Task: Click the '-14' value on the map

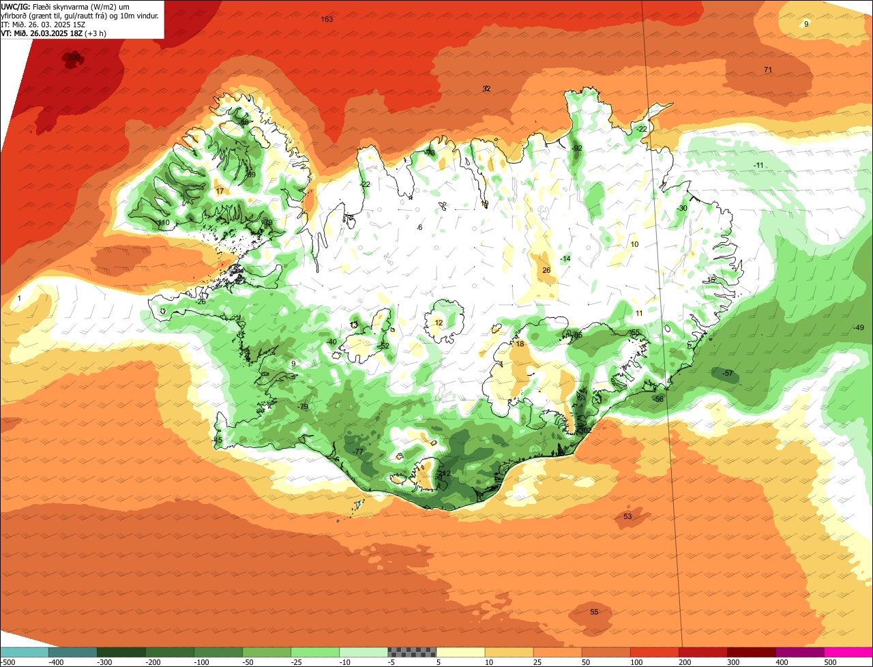Action: click(565, 258)
